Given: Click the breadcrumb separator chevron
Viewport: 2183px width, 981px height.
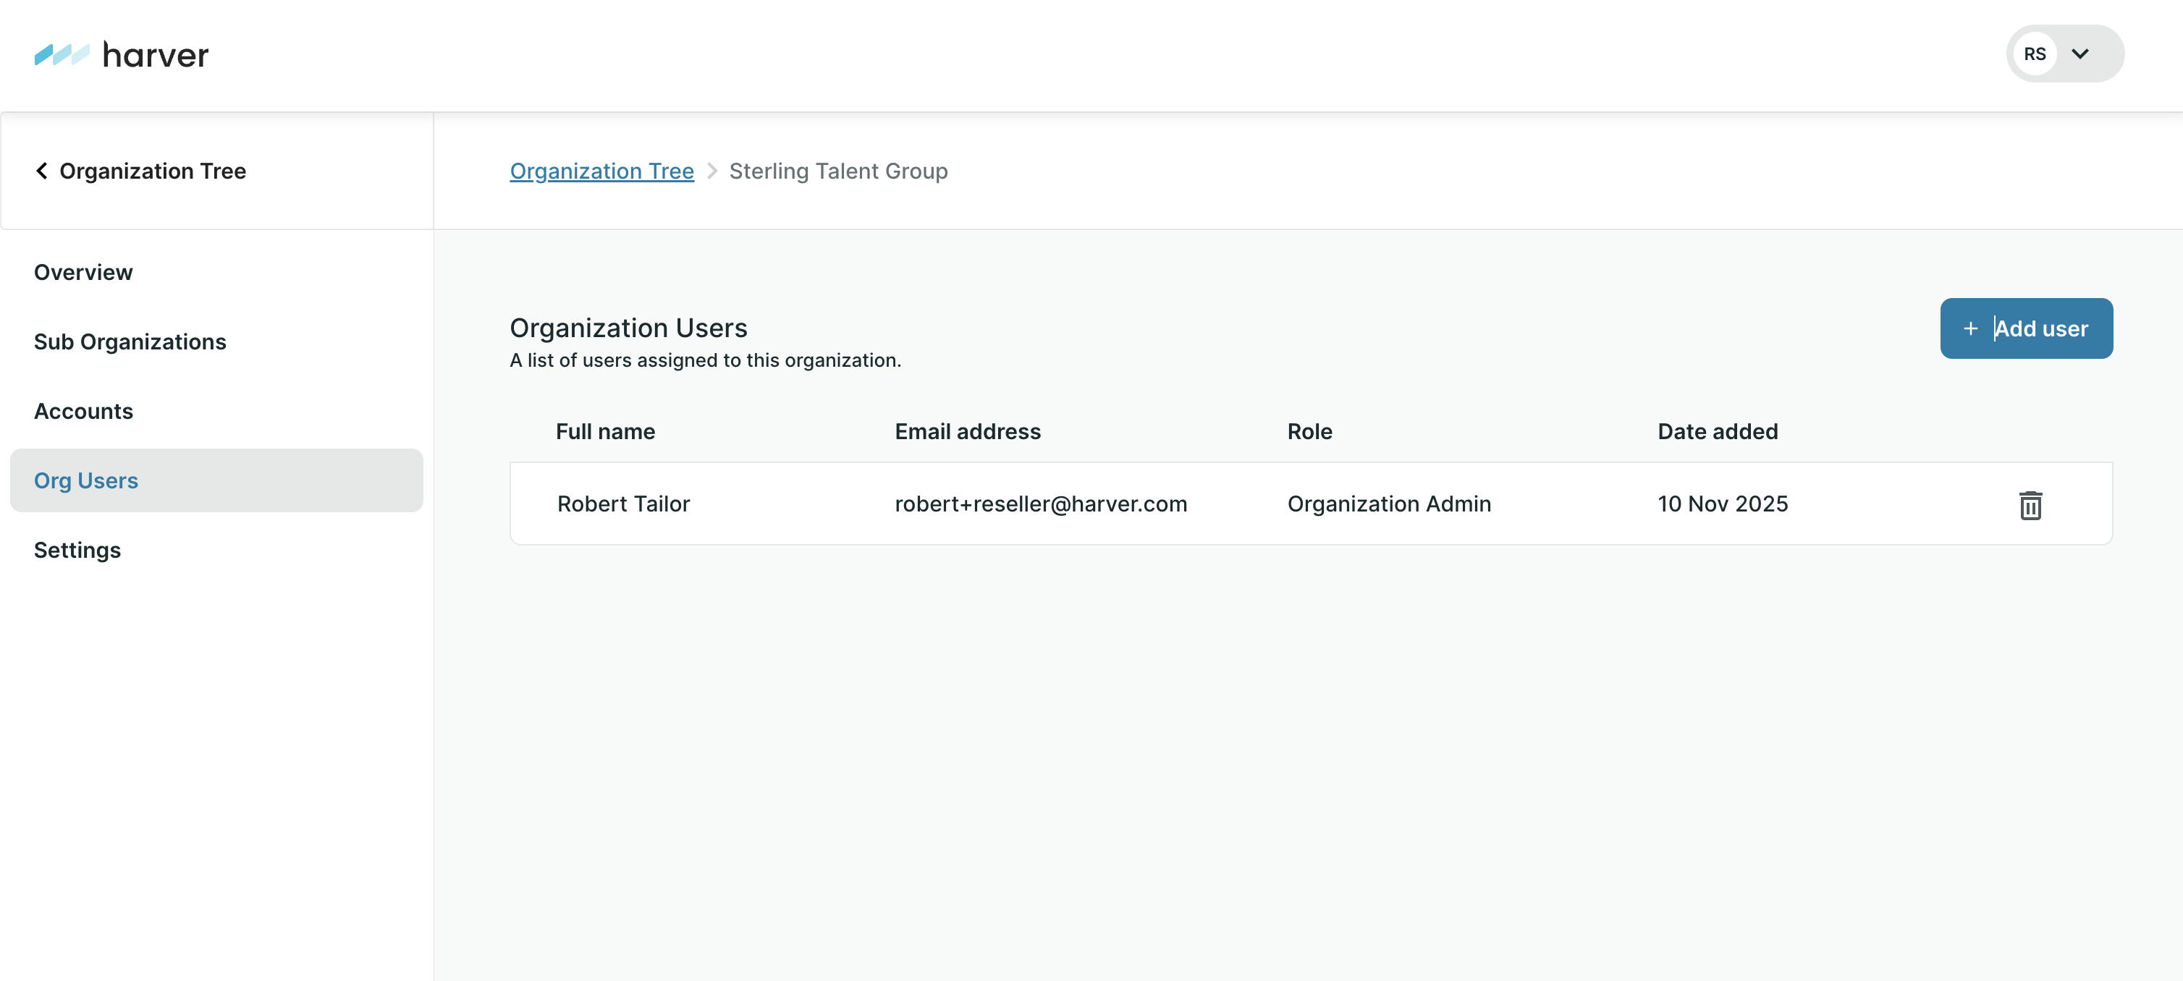Looking at the screenshot, I should 712,171.
